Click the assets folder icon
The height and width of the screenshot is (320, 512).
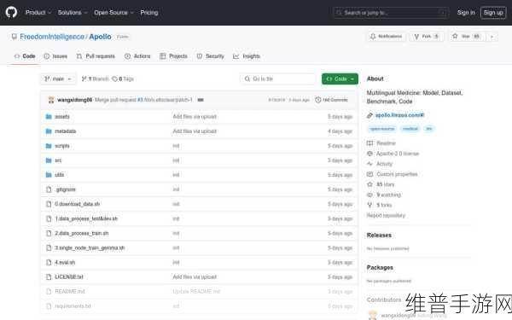pos(49,117)
